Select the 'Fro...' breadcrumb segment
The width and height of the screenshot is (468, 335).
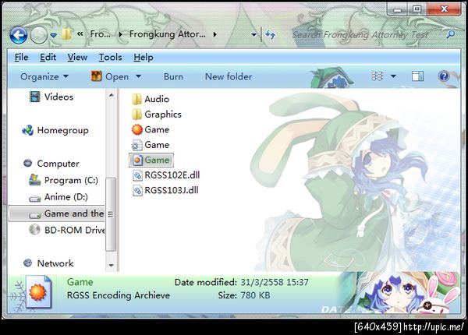point(101,34)
